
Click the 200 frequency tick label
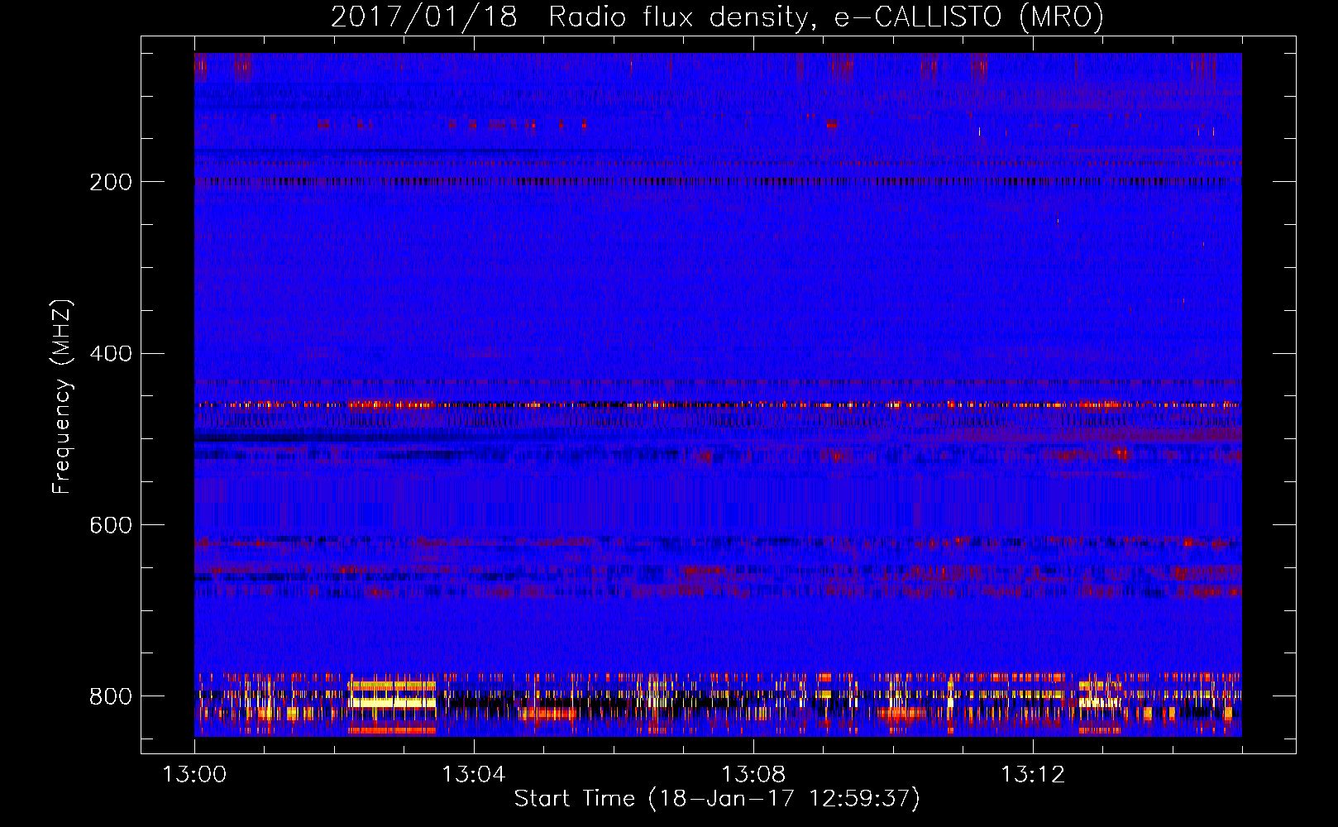(x=111, y=182)
